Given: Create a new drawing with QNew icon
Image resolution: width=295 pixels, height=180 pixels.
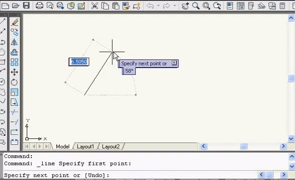Looking at the screenshot, I should pyautogui.click(x=5, y=5).
